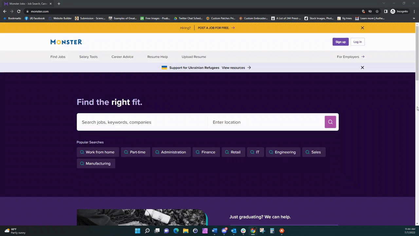The width and height of the screenshot is (419, 236).
Task: Open a new browser tab
Action: [59, 4]
